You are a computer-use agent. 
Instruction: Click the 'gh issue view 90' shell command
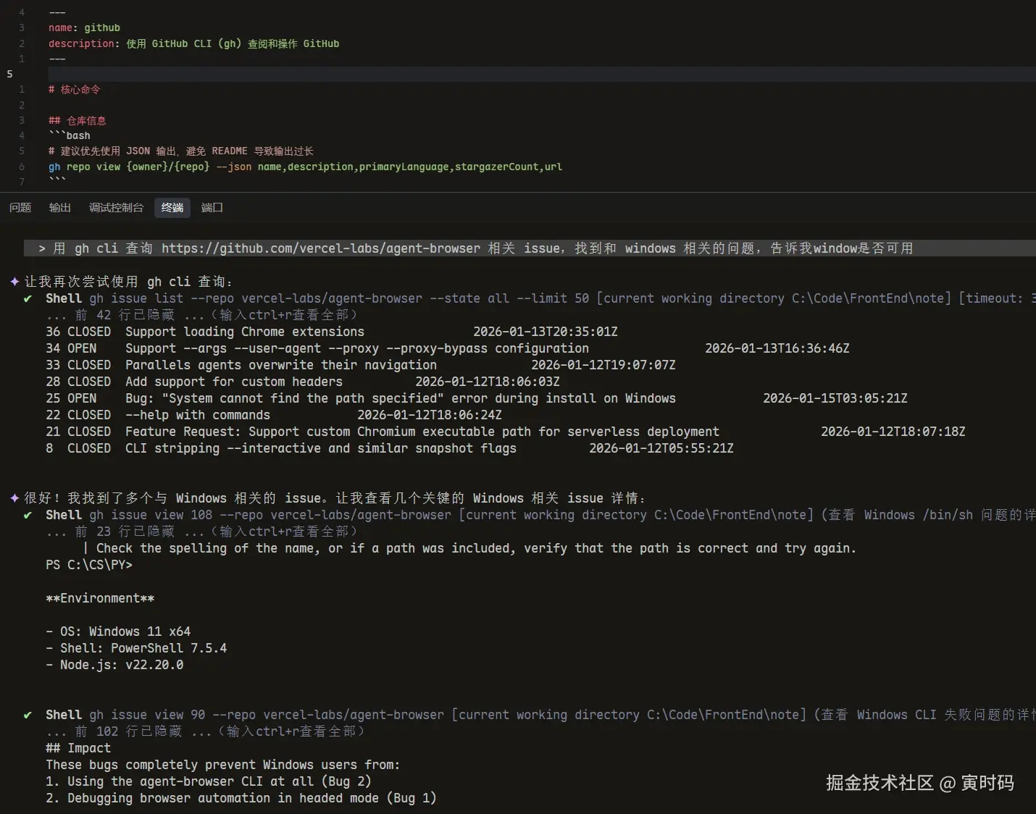point(540,715)
